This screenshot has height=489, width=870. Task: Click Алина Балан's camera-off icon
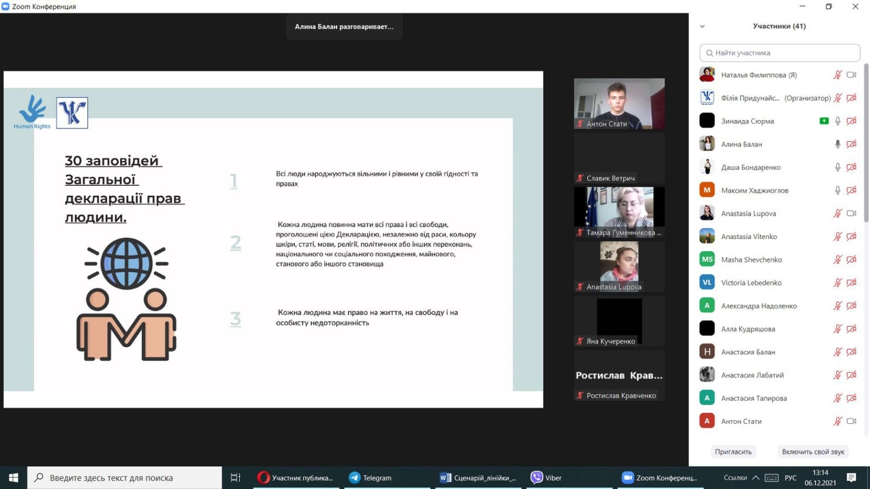click(x=852, y=144)
